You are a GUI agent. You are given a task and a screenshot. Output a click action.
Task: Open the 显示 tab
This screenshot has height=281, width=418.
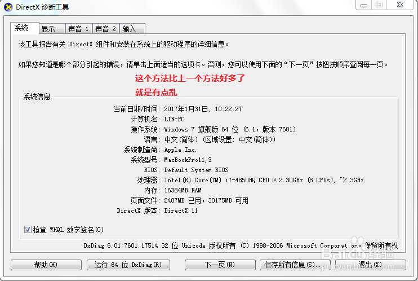tap(52, 29)
